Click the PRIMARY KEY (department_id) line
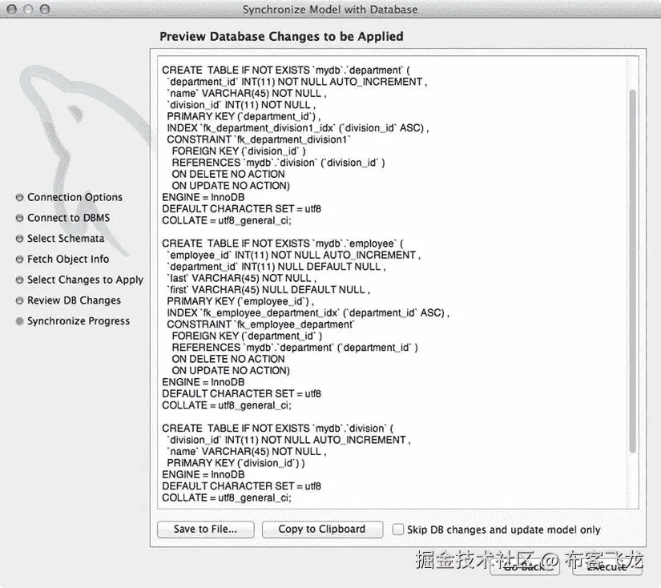Screen dimensions: 661x588 244,116
